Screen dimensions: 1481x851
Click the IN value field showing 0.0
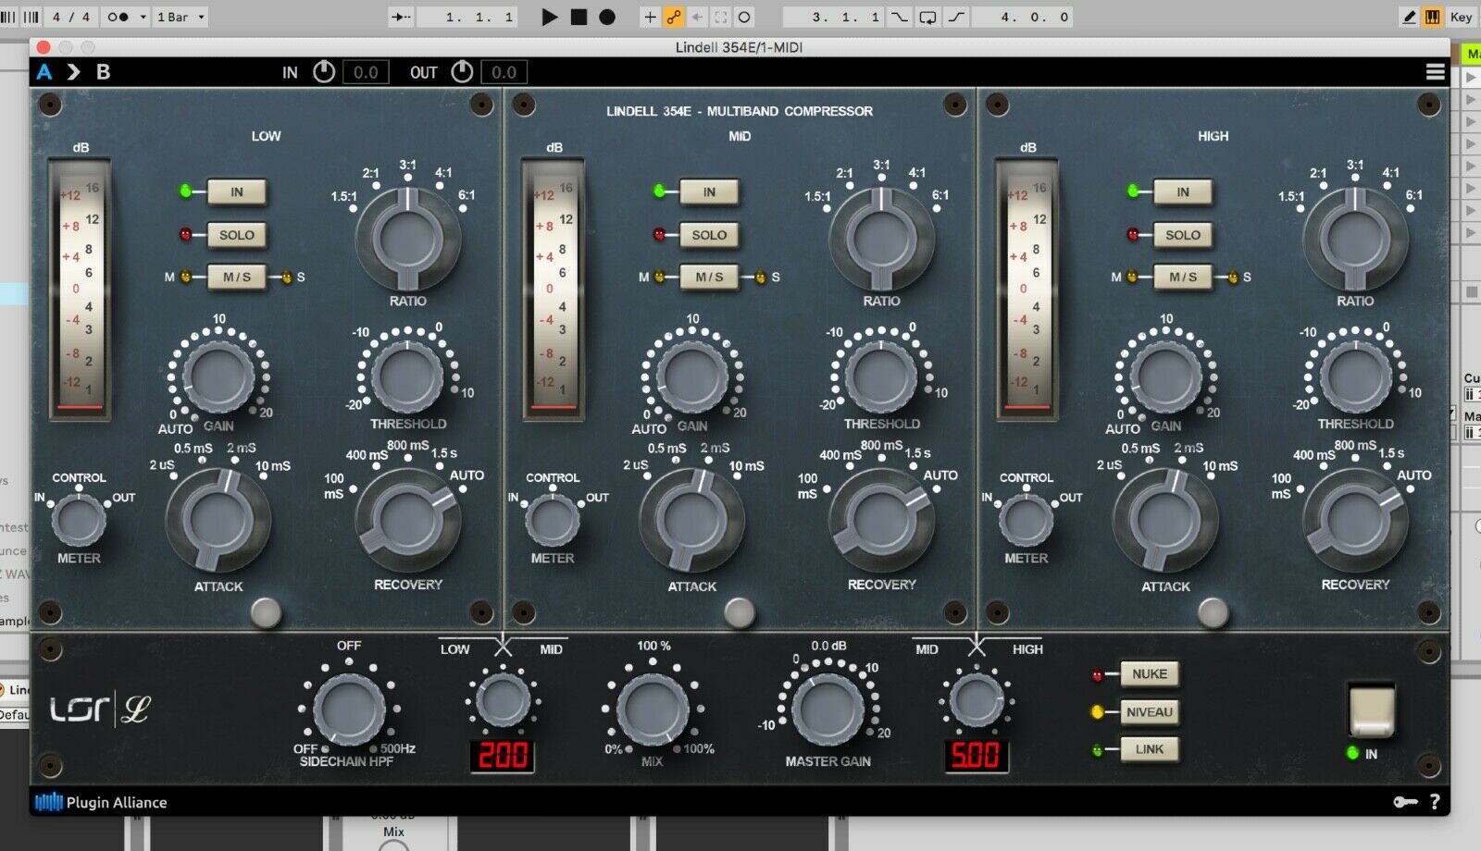[366, 72]
